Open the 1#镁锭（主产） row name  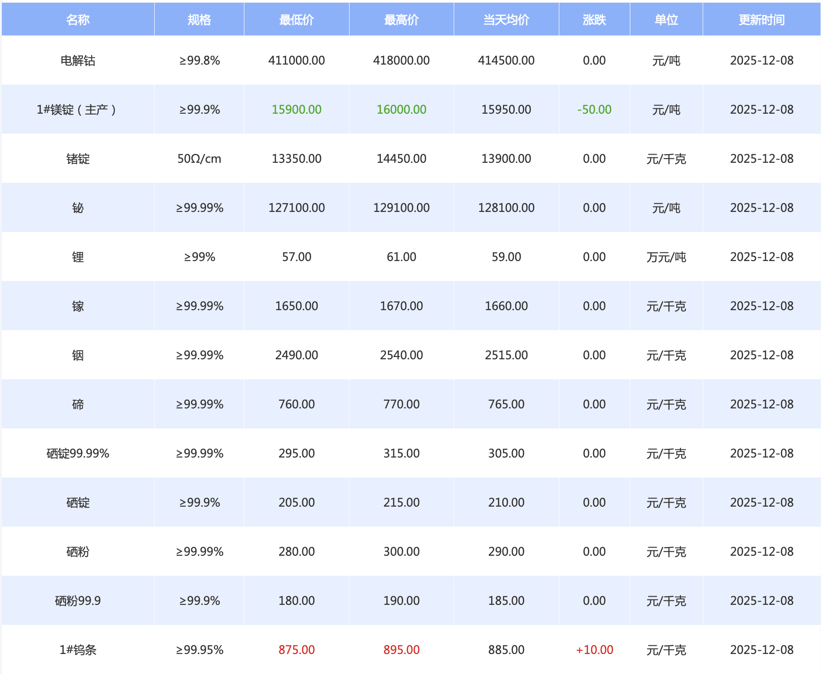tap(77, 110)
